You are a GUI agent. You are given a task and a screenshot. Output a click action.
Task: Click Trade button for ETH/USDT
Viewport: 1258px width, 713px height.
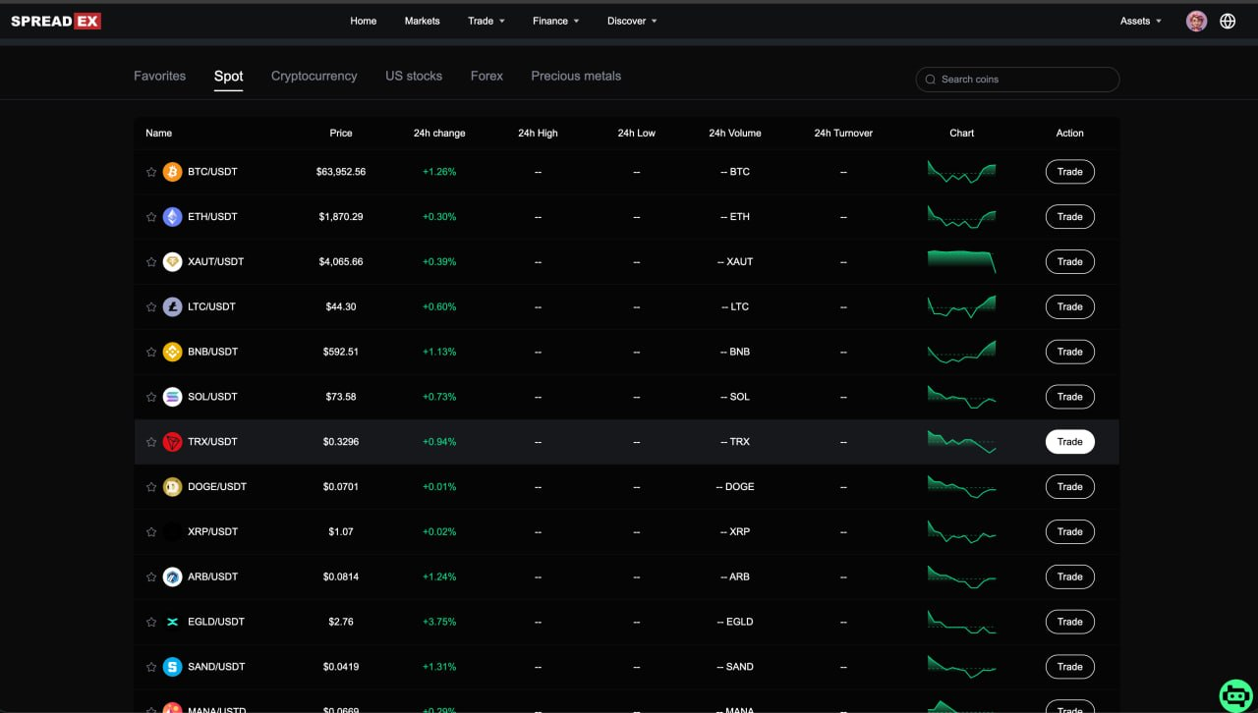(1069, 217)
